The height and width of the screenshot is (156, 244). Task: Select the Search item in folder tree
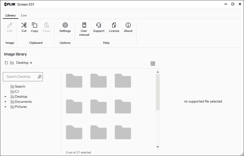click(x=20, y=87)
